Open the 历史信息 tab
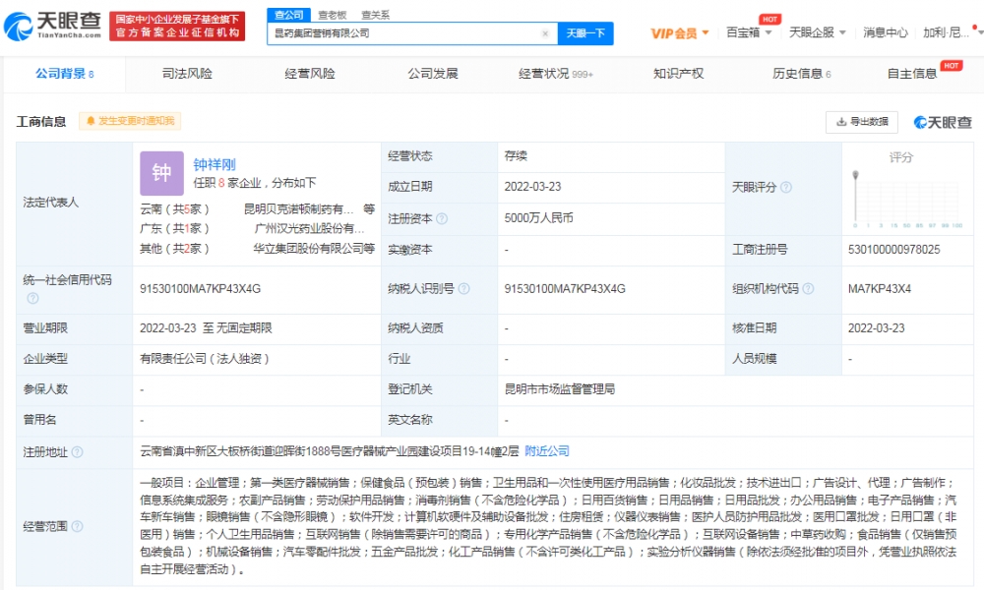The image size is (984, 590). (801, 74)
